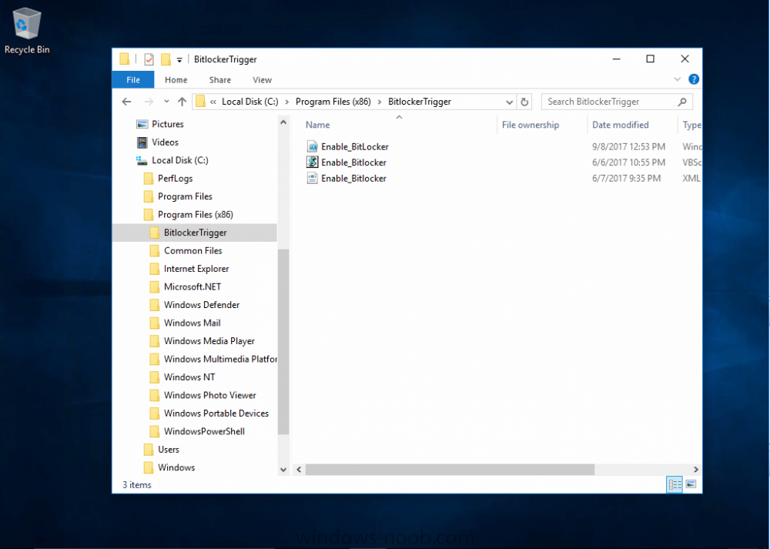Go back with the left arrow
The width and height of the screenshot is (770, 549).
126,102
